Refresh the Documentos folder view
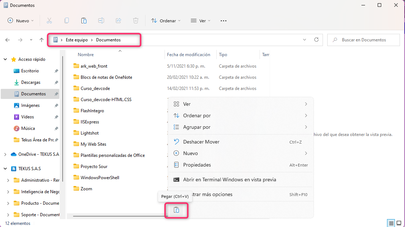This screenshot has height=227, width=405. 316,40
